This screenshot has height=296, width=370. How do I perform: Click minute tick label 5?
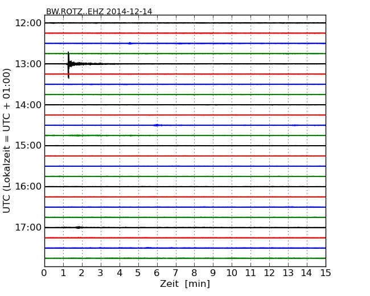point(138,273)
